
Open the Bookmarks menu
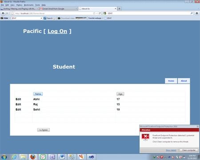(29, 5)
